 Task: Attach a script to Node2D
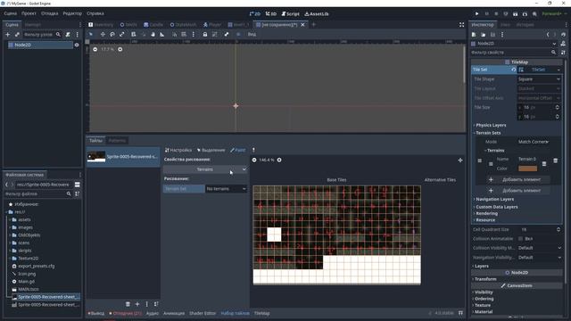[68, 35]
